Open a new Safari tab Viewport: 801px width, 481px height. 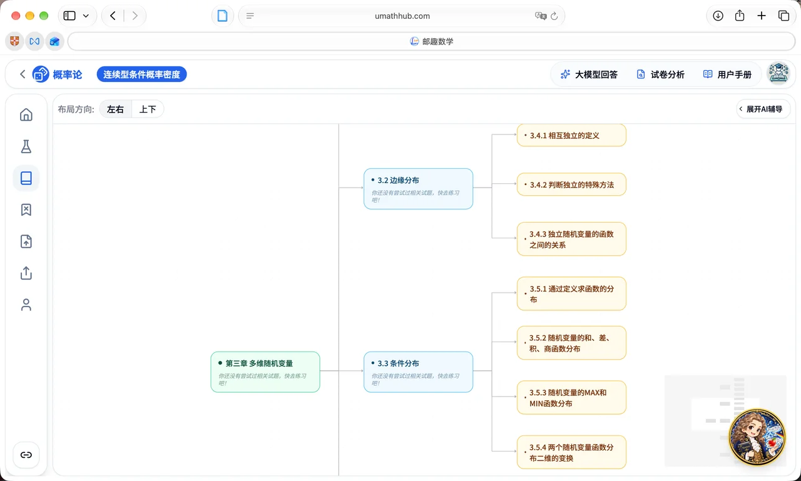(762, 16)
